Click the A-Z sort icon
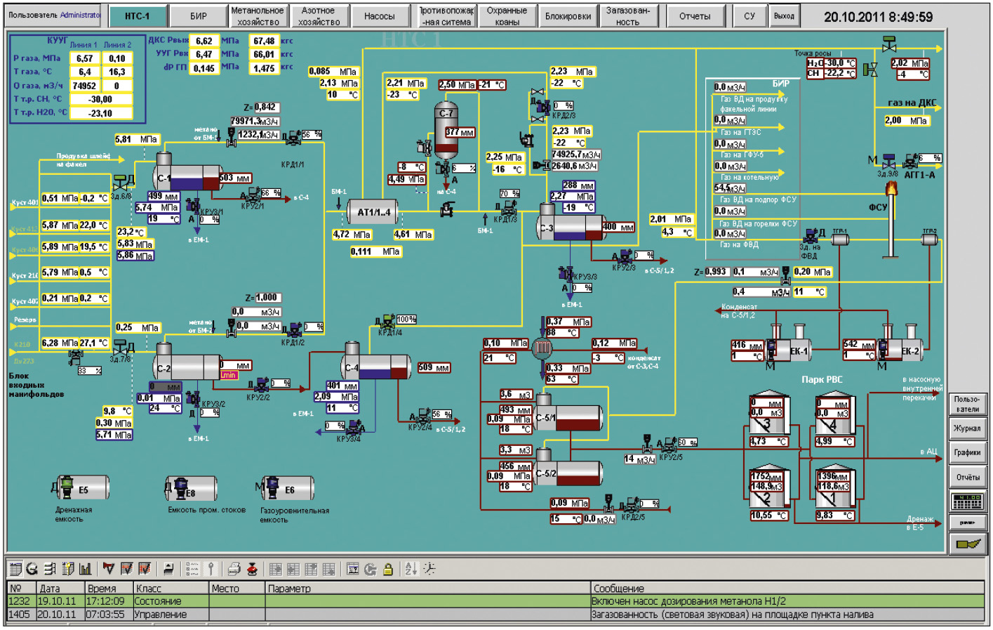 coord(411,569)
